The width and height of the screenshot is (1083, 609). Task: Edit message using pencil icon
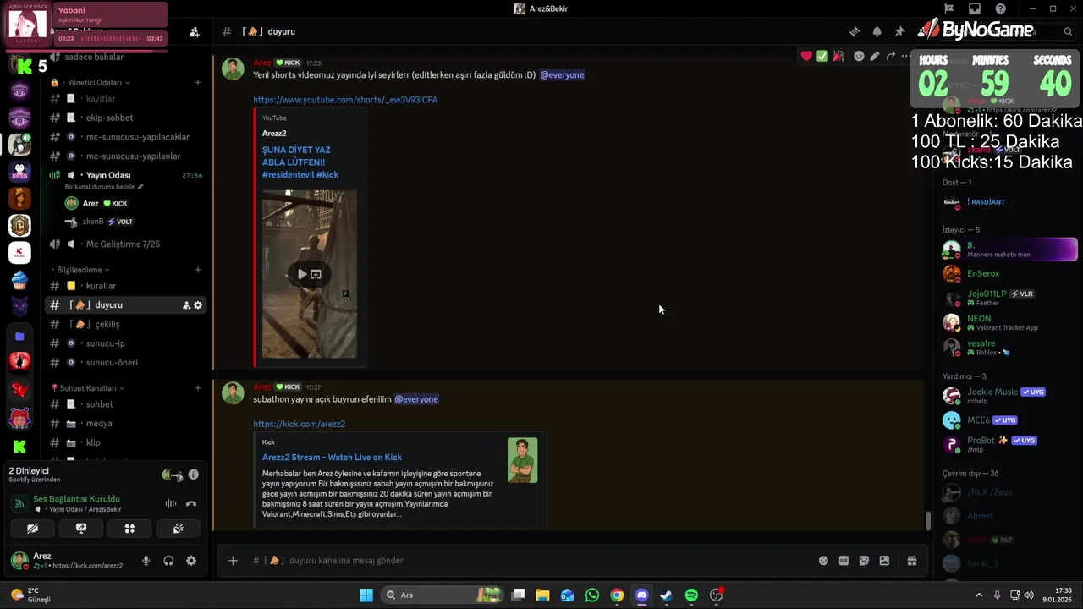click(x=875, y=56)
